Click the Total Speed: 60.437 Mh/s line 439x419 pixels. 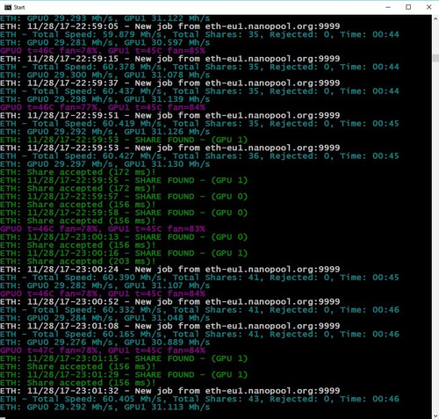click(x=199, y=91)
